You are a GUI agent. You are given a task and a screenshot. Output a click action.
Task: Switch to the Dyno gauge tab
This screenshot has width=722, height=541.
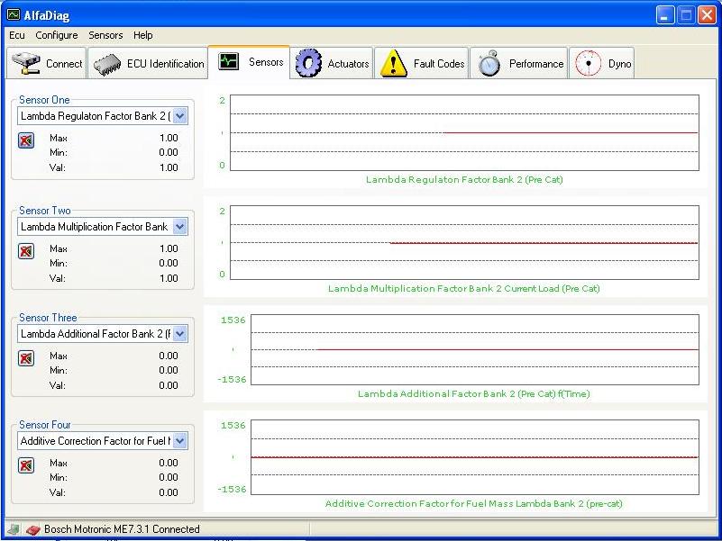[x=603, y=64]
